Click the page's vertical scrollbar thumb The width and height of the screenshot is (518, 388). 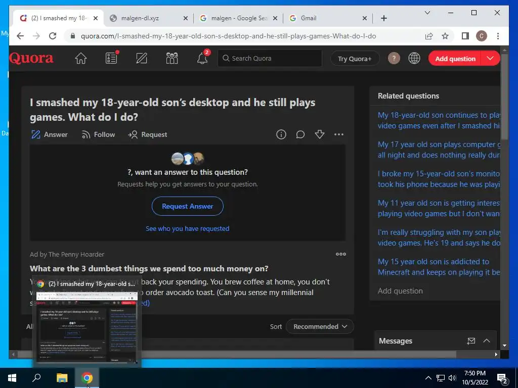click(504, 95)
